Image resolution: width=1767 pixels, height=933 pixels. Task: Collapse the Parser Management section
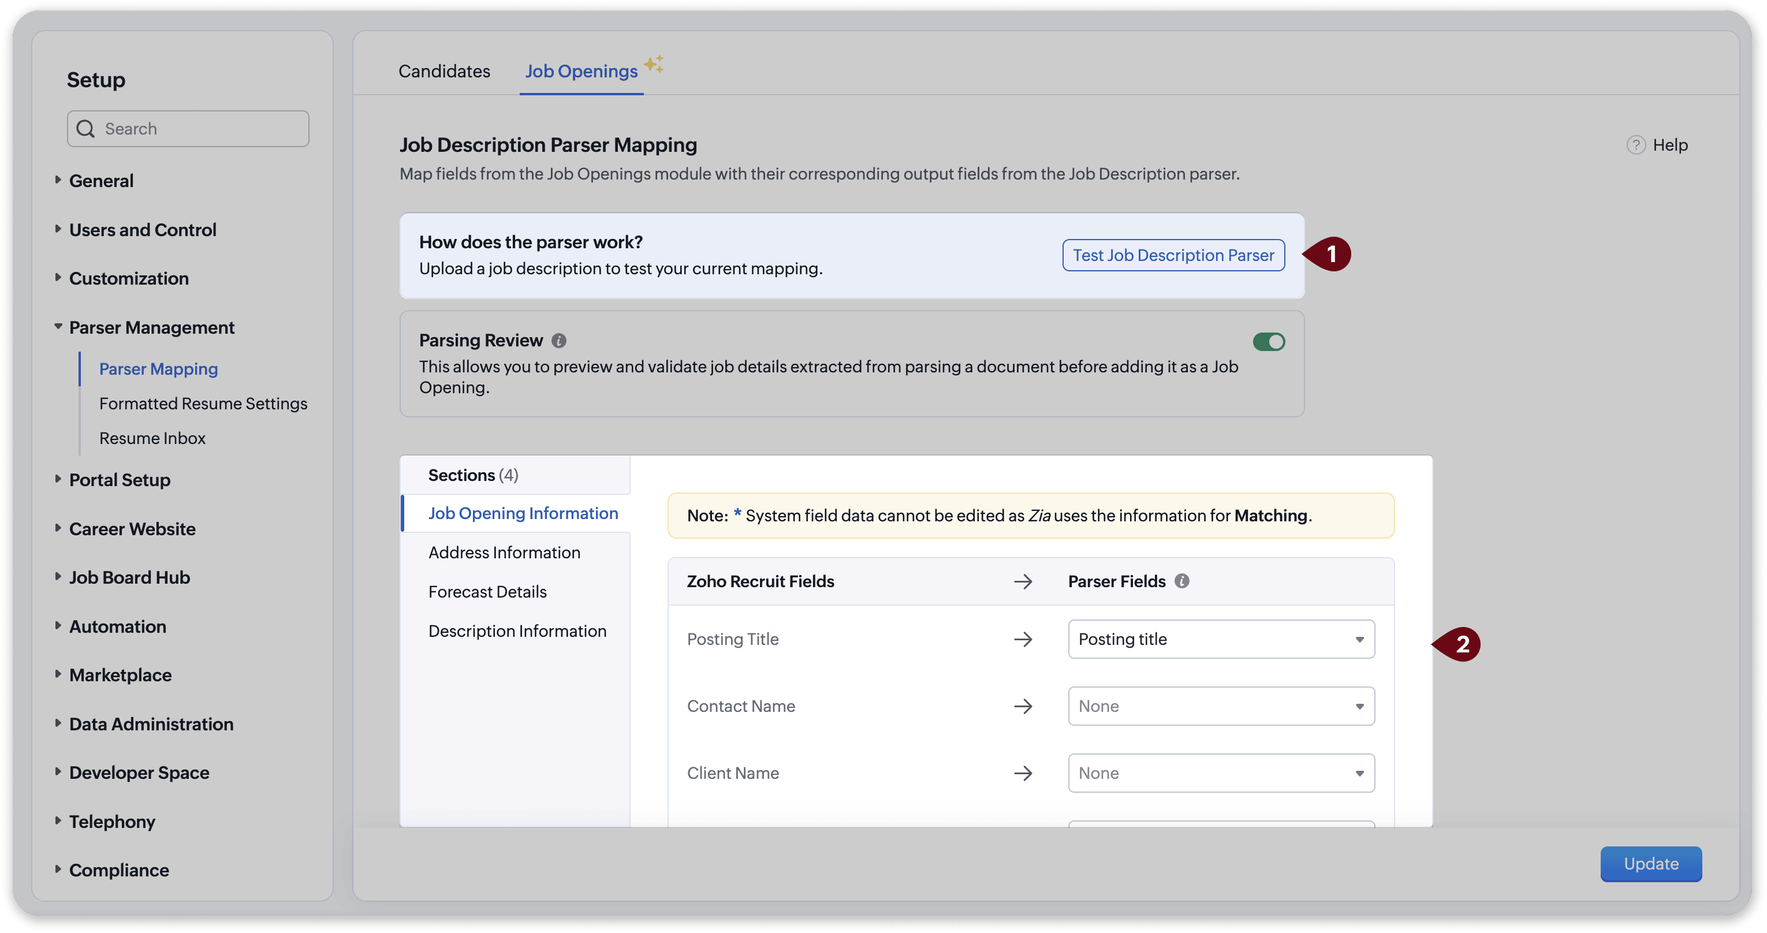pos(151,327)
